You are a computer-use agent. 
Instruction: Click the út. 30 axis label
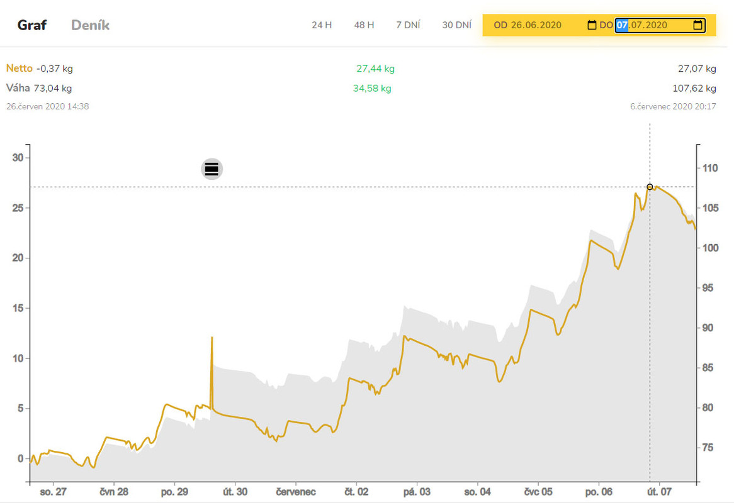(x=235, y=492)
